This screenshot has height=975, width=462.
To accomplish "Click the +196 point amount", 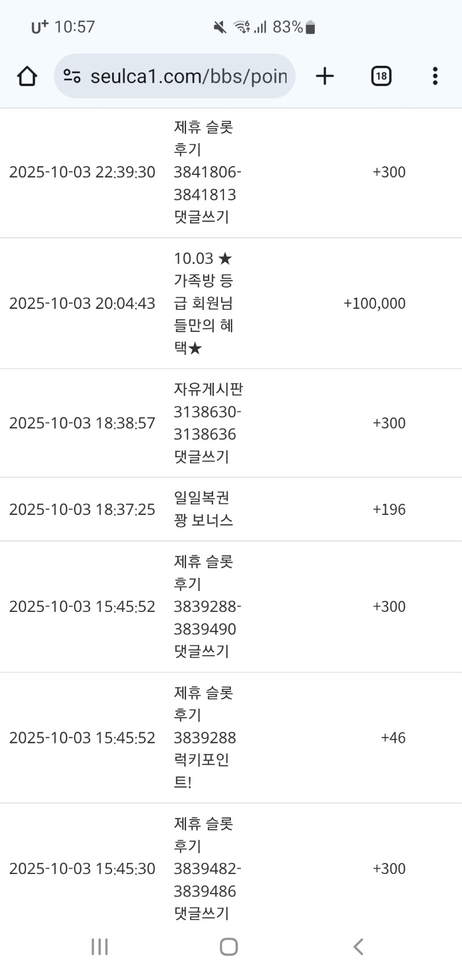I will 389,509.
